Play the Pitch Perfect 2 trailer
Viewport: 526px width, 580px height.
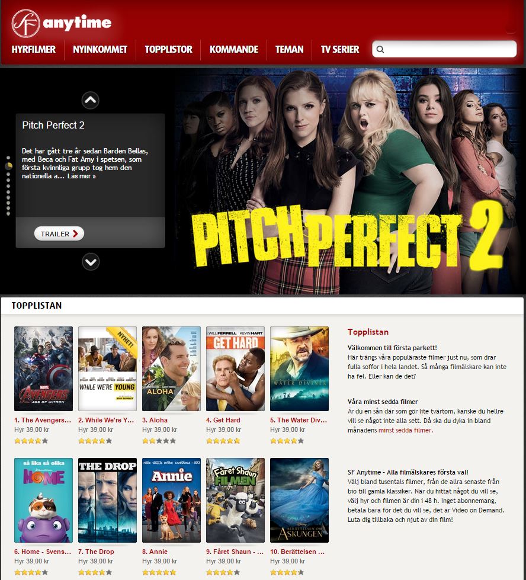pyautogui.click(x=59, y=234)
